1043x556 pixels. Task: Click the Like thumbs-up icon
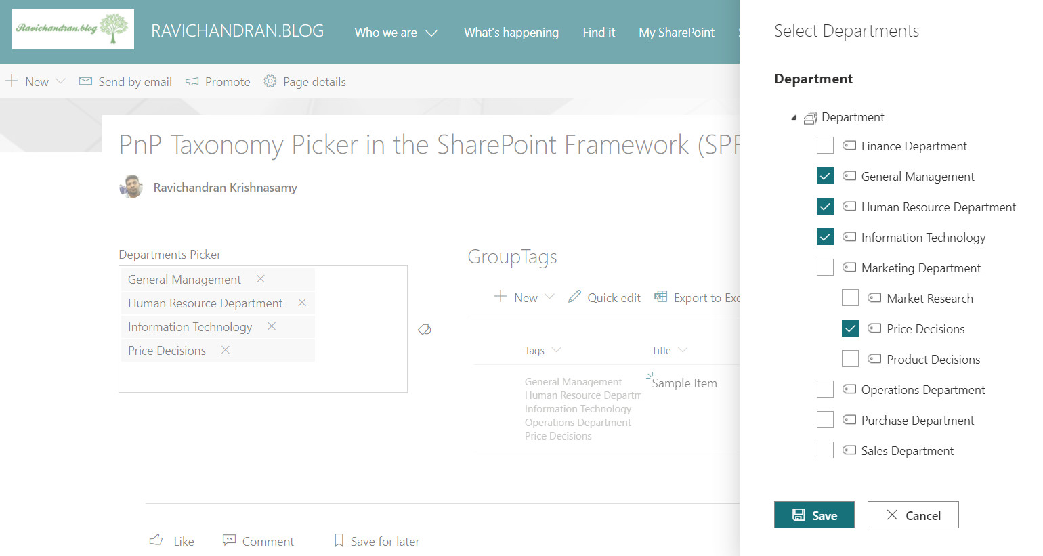click(156, 540)
